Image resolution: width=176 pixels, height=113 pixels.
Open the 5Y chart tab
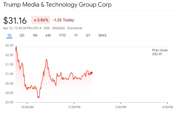[88, 35]
